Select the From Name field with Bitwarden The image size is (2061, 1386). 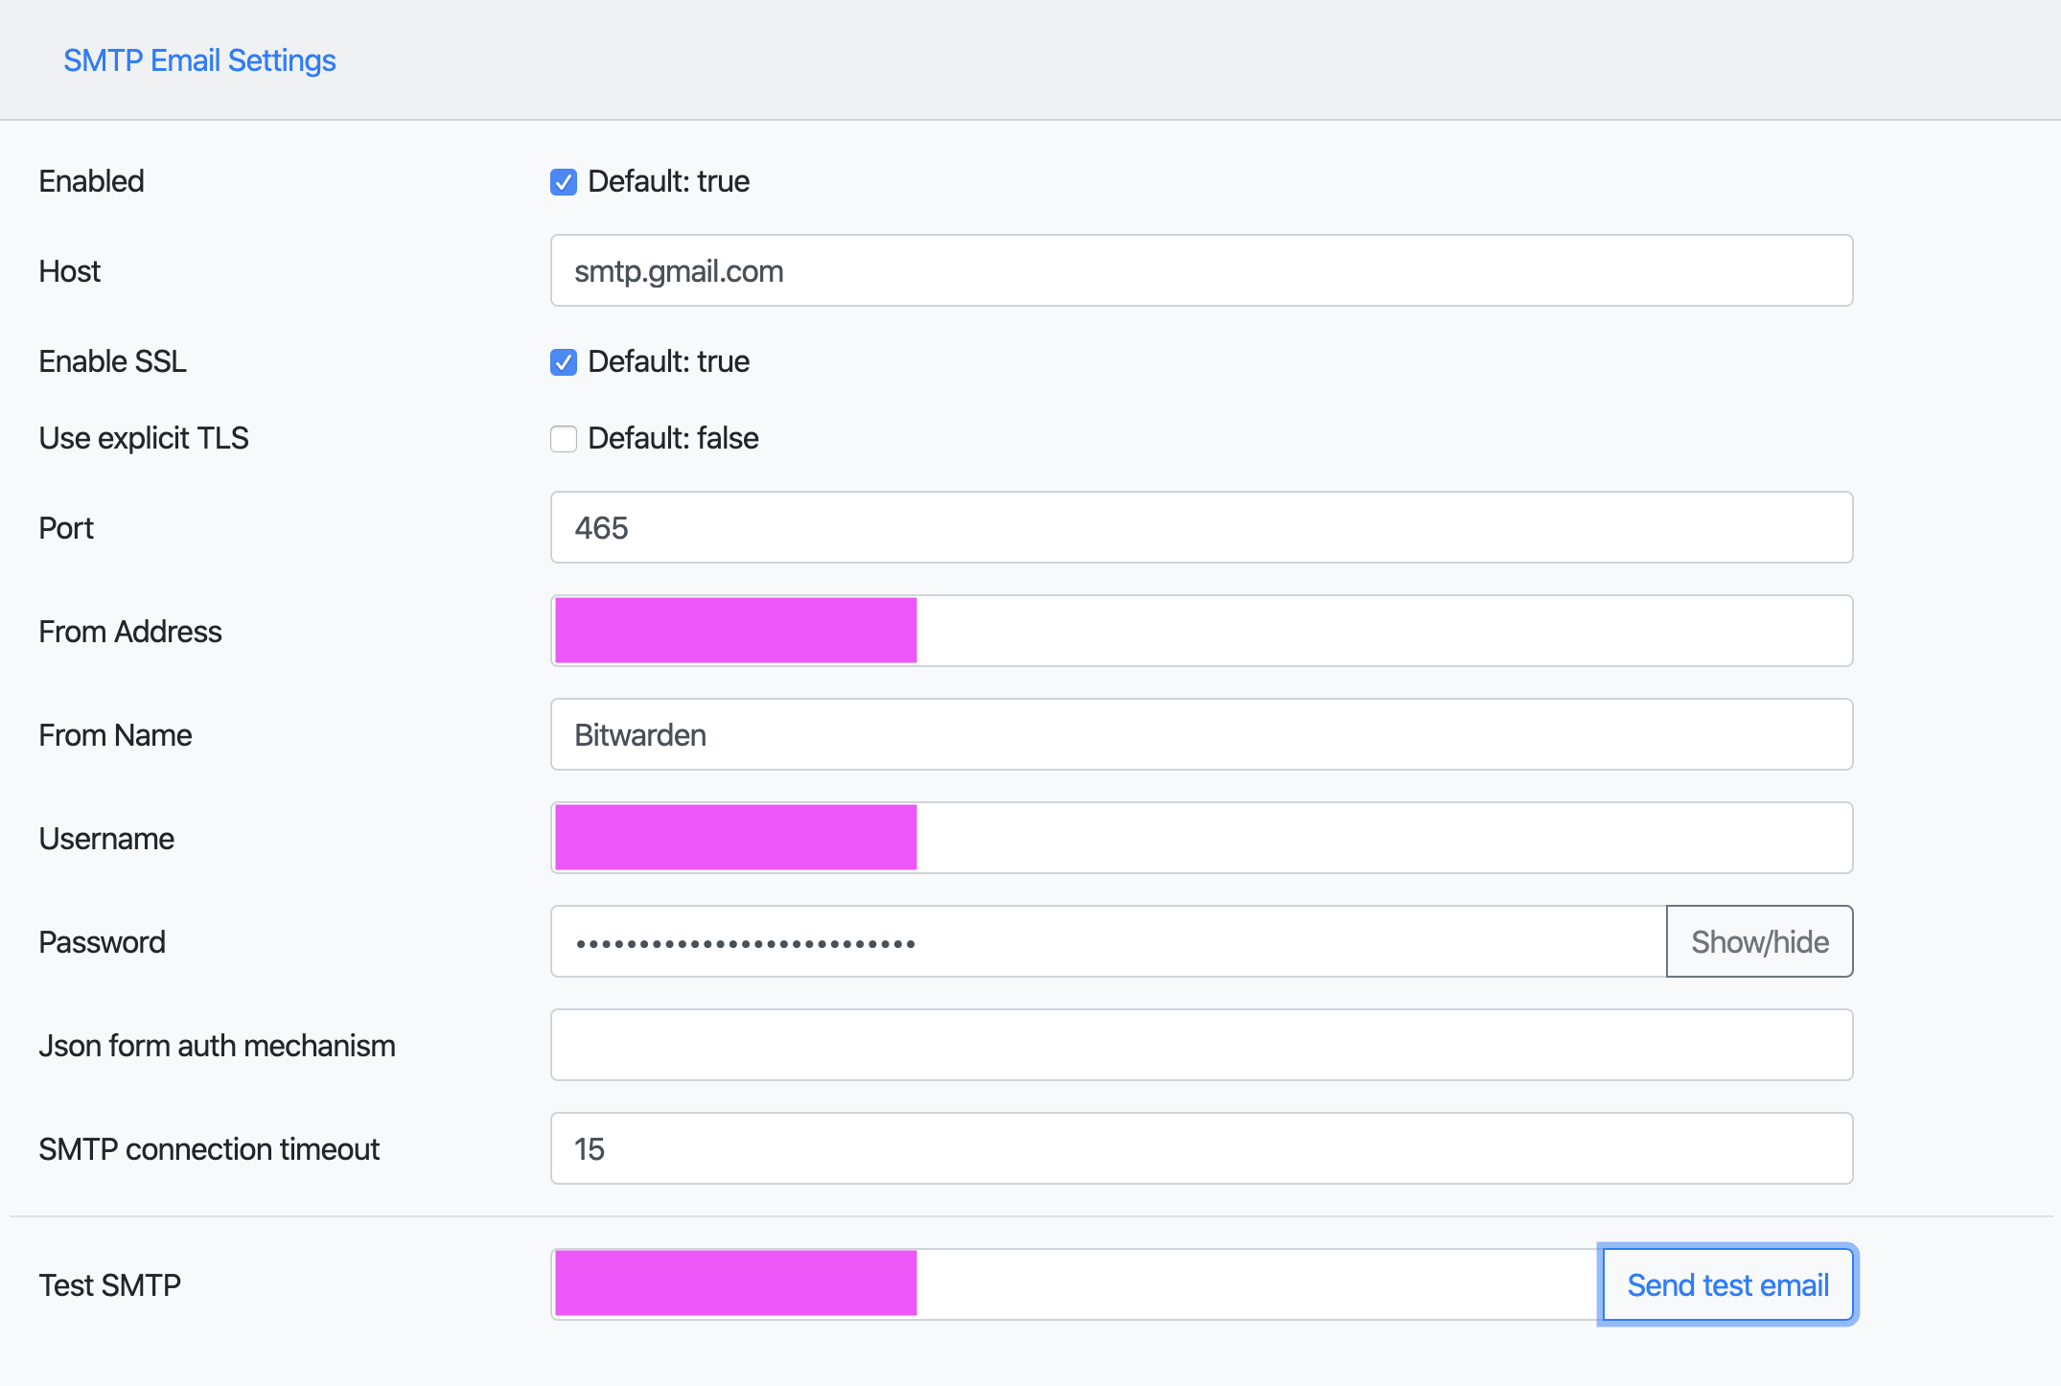[1201, 735]
